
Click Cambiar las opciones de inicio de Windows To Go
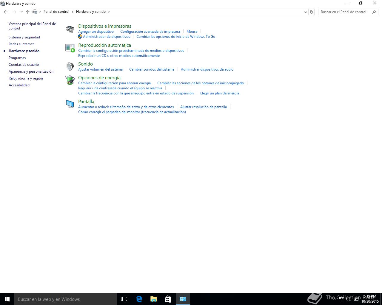click(x=176, y=37)
